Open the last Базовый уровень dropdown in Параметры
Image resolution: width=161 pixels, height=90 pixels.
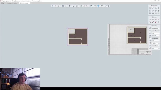point(156,46)
